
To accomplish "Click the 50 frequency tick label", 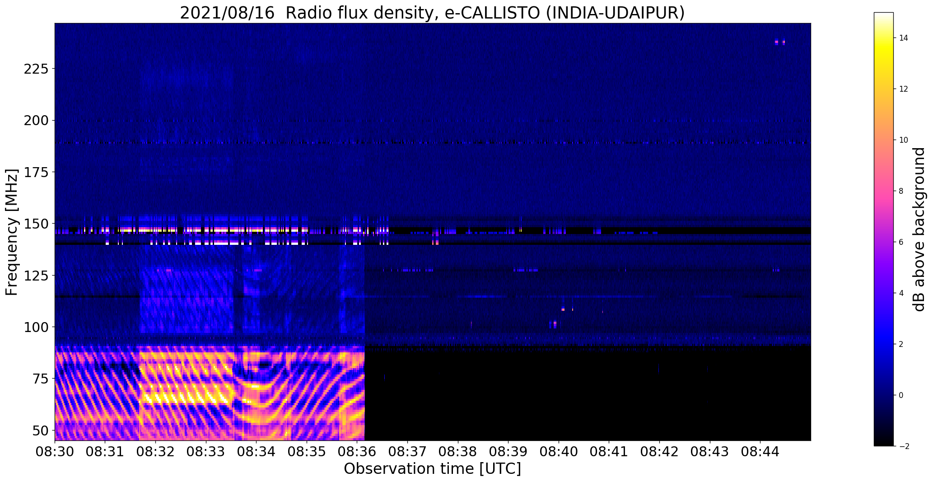I will (x=41, y=430).
